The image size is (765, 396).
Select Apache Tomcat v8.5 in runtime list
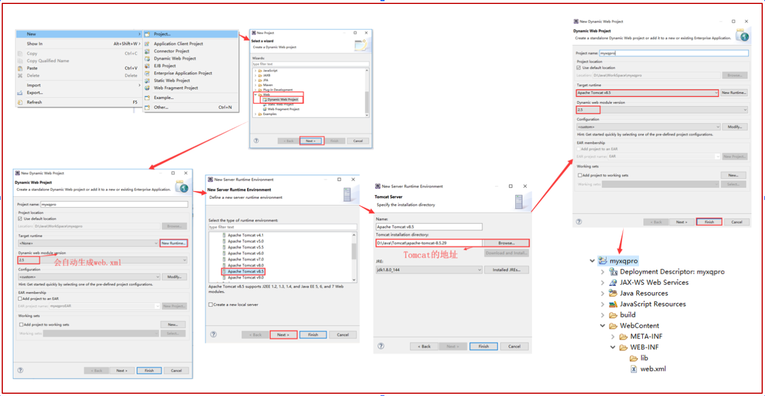click(x=243, y=272)
